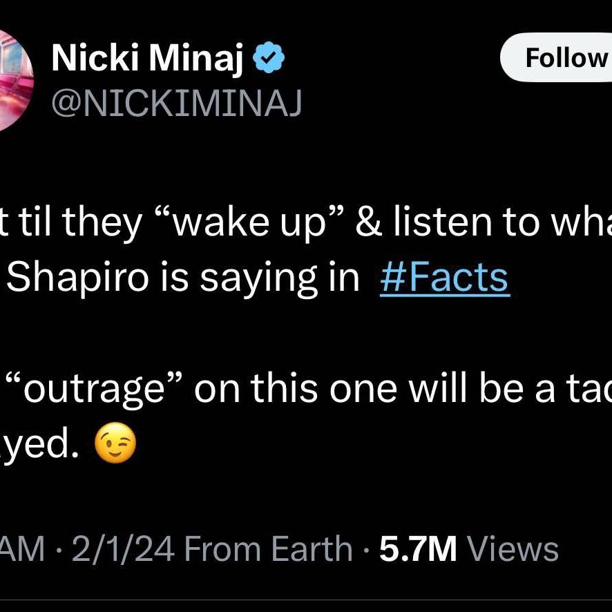Click the Views label beside 5.7M

pos(513,548)
